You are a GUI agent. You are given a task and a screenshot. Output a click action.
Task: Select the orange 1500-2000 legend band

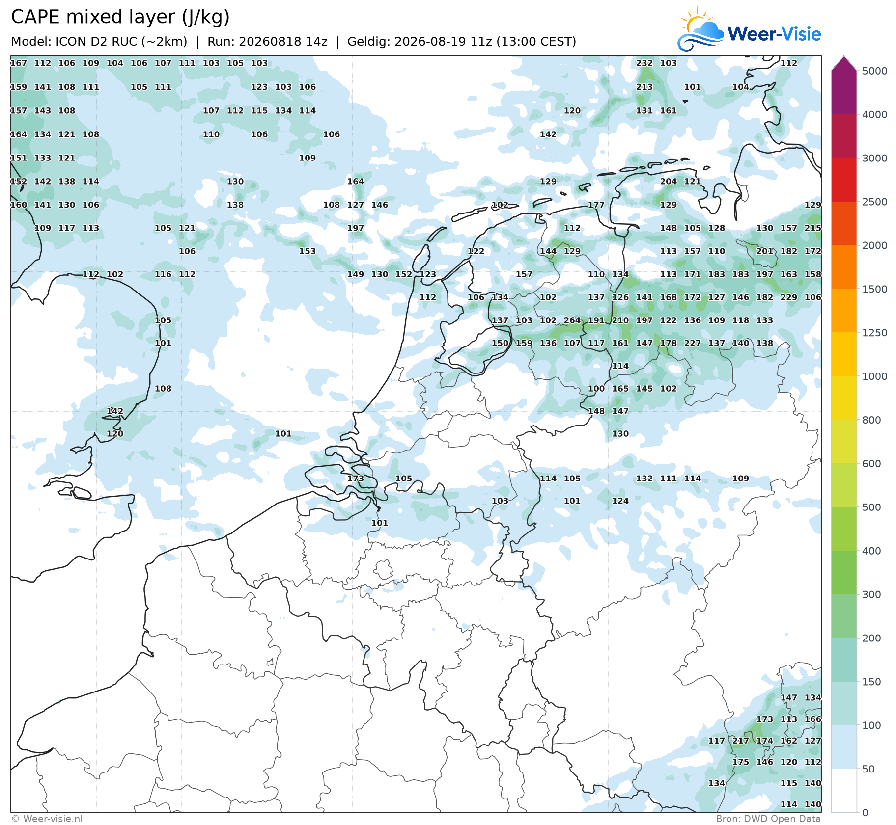pyautogui.click(x=844, y=267)
